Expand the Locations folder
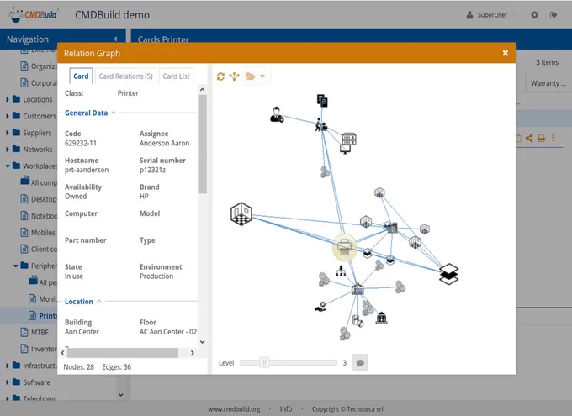 click(7, 99)
